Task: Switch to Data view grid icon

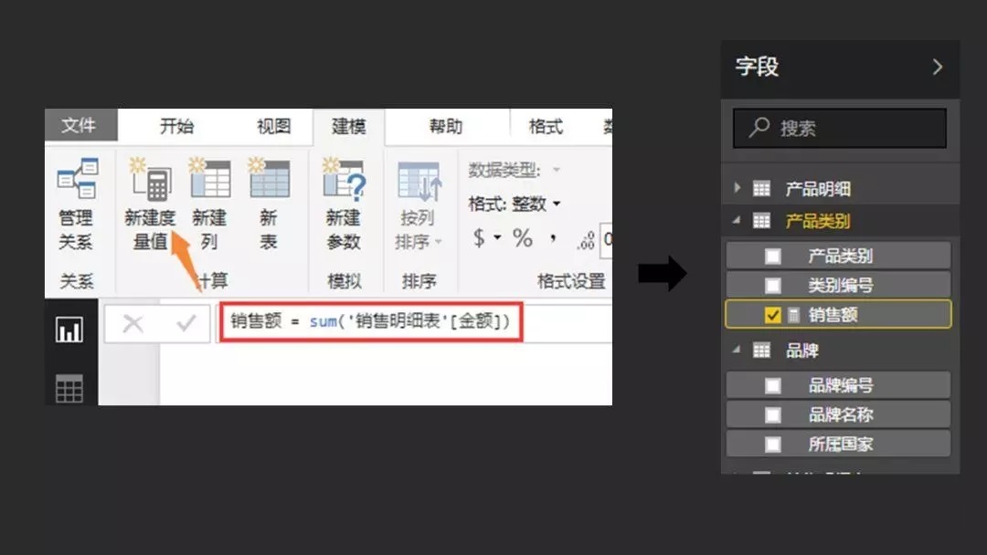Action: point(69,388)
